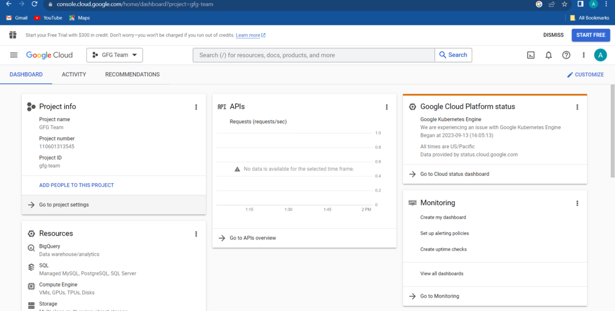Click the Start Free button
Image resolution: width=615 pixels, height=311 pixels.
click(x=590, y=35)
